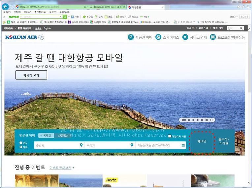This screenshot has height=188, width=252.
Task: Click the South Korea flag icon
Action: coord(20,28)
